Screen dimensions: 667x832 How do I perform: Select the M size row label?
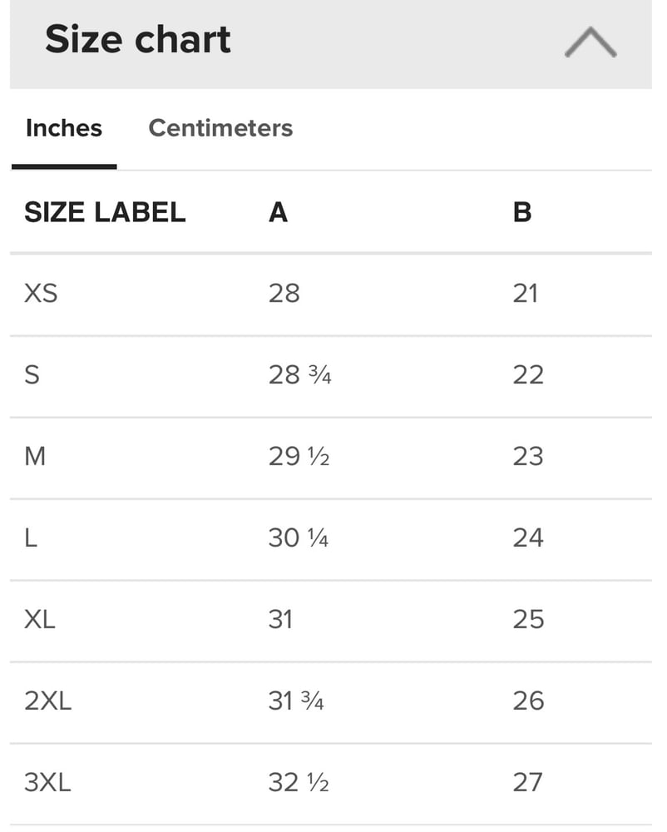coord(35,456)
